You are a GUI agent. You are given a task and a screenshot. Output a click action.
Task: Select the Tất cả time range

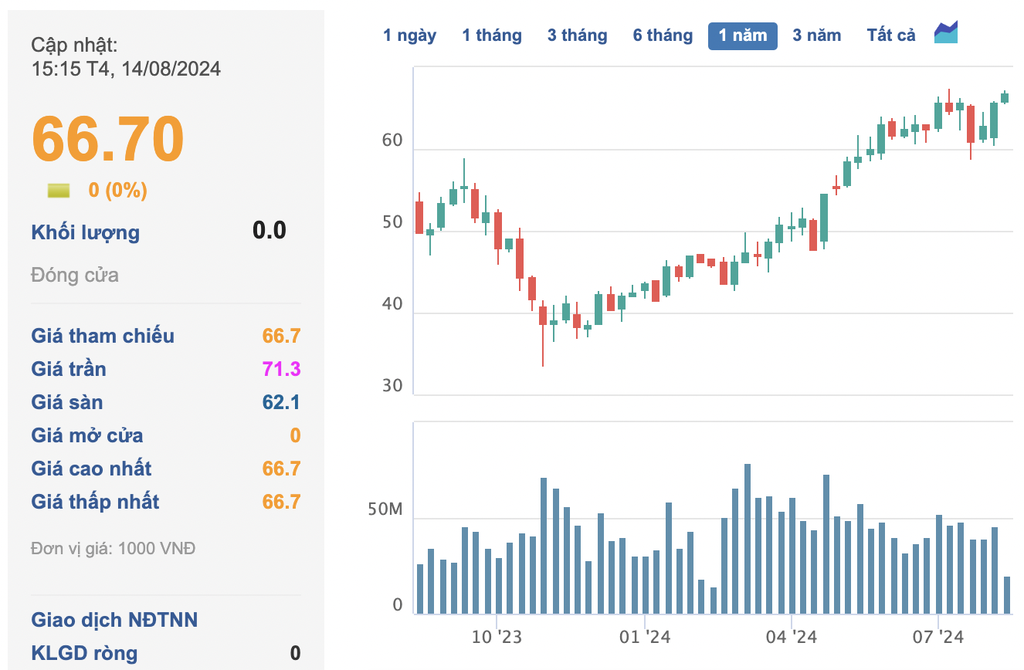(891, 36)
